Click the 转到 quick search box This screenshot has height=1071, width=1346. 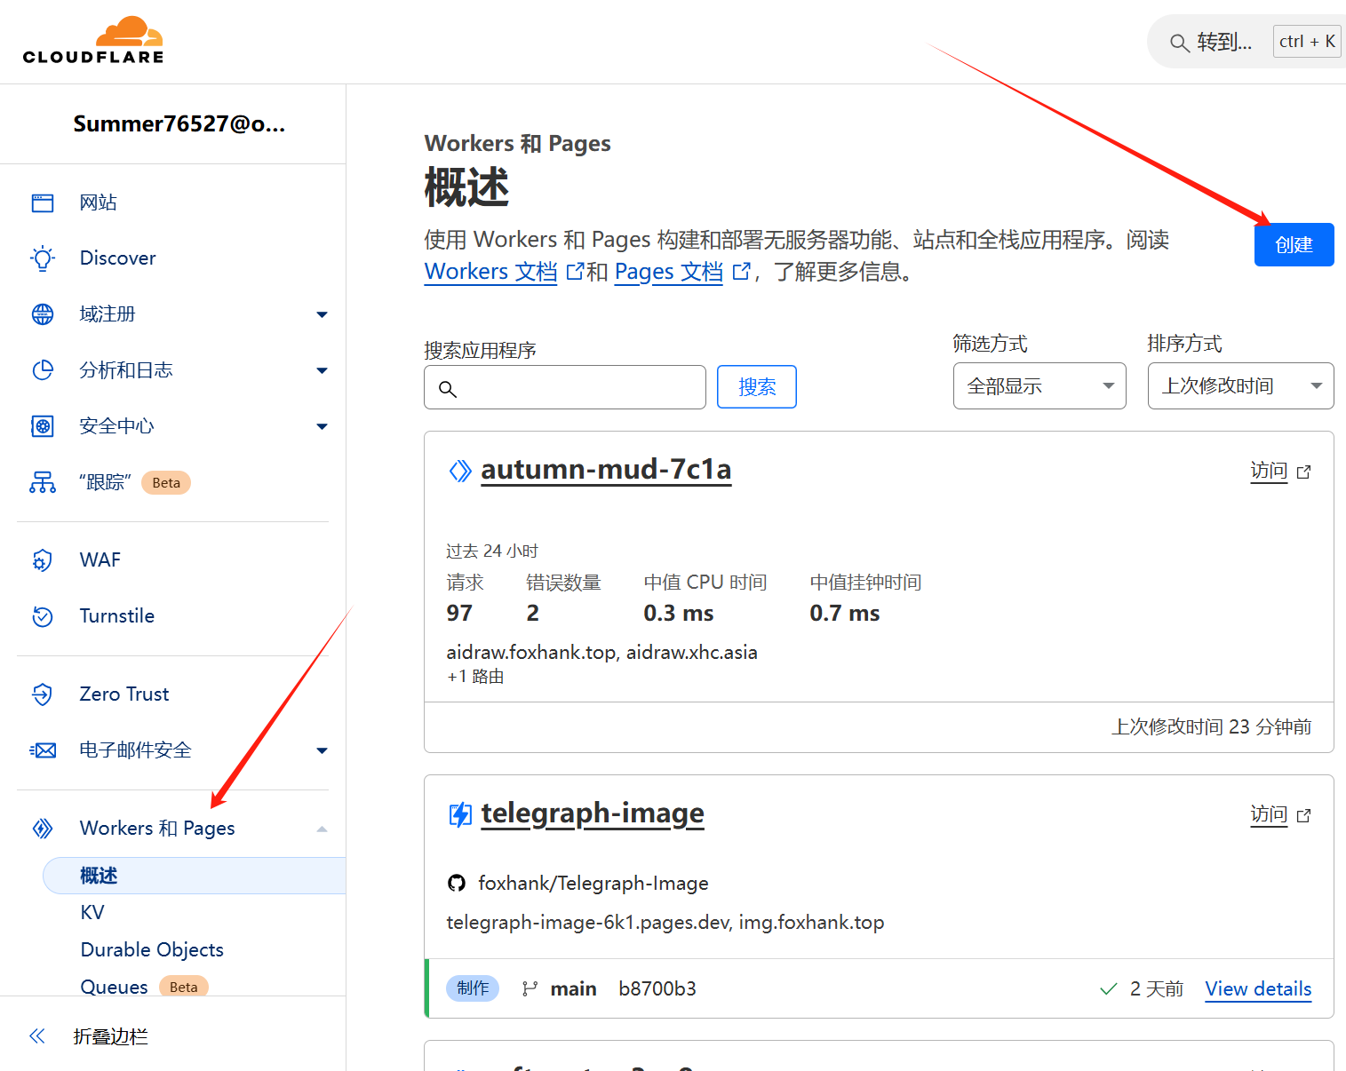[x=1247, y=42]
